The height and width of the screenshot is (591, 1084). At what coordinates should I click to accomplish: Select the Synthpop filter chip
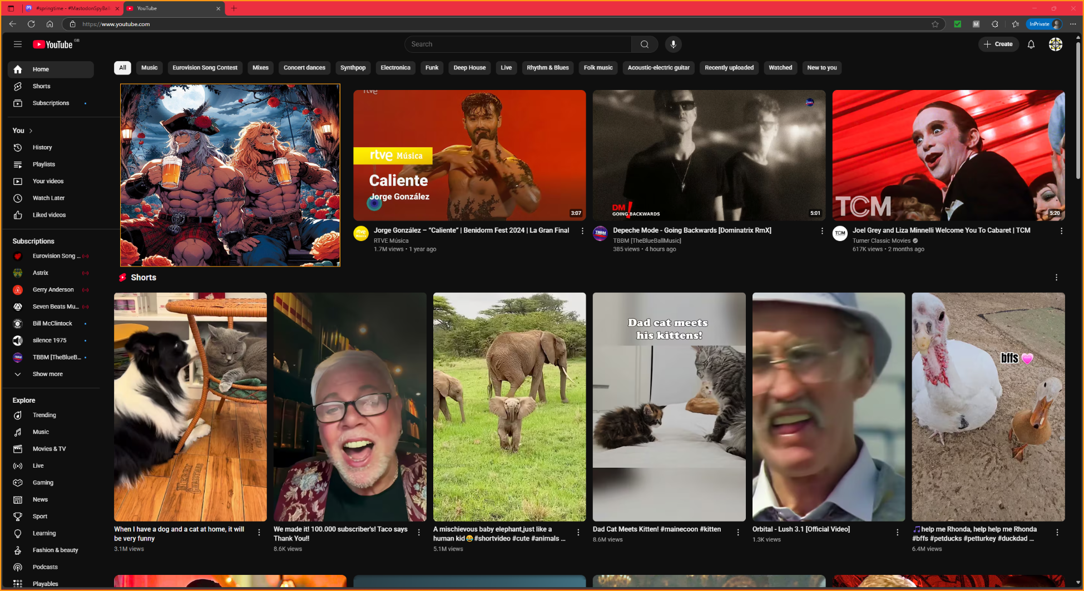click(353, 68)
